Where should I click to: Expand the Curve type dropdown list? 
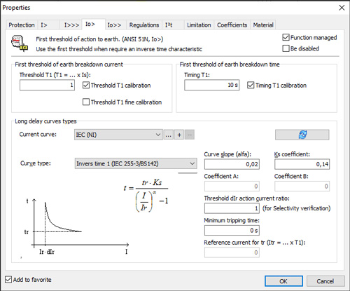pos(136,163)
